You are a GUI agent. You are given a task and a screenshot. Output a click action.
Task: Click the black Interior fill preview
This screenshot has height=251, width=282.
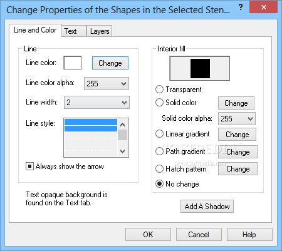200,68
